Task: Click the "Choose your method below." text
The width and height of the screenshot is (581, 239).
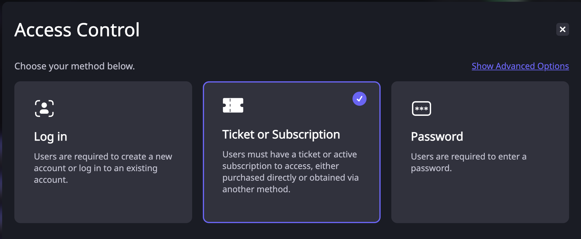Action: click(75, 66)
